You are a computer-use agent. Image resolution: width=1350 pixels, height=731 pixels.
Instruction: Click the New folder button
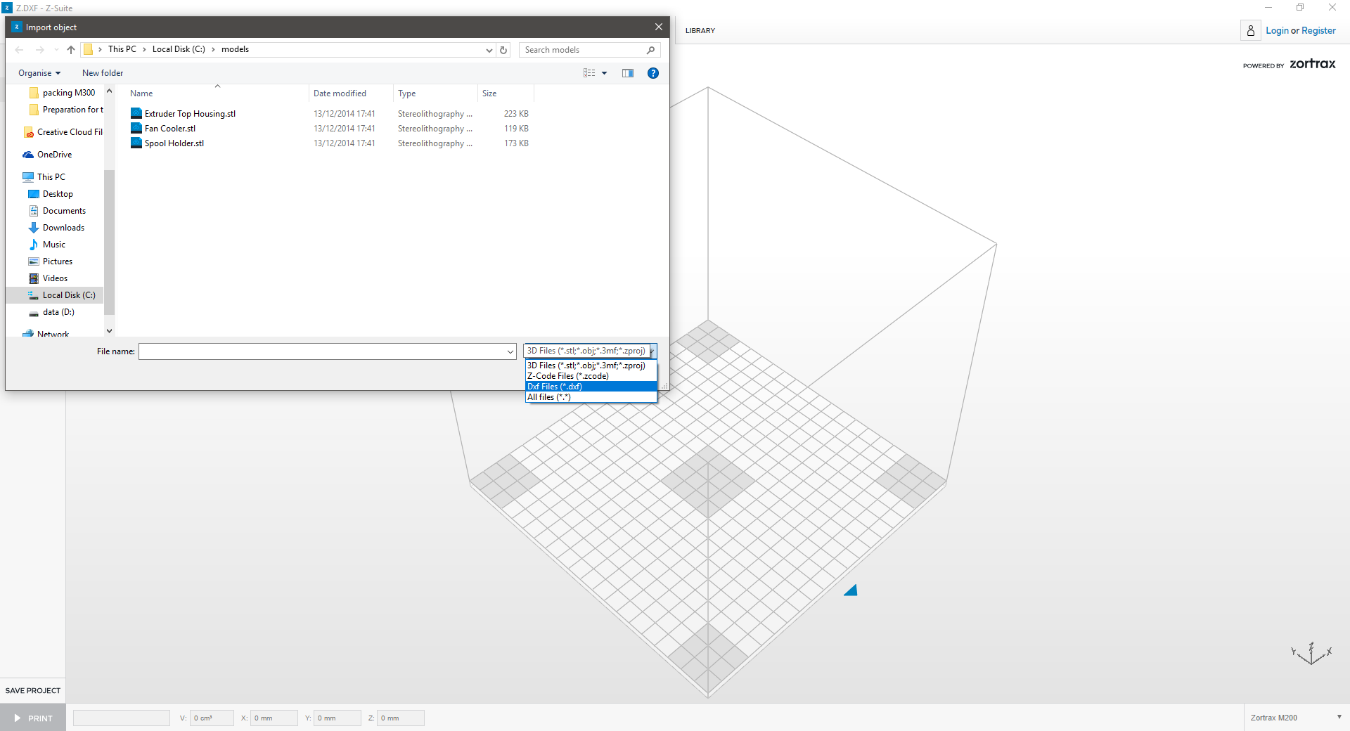103,73
